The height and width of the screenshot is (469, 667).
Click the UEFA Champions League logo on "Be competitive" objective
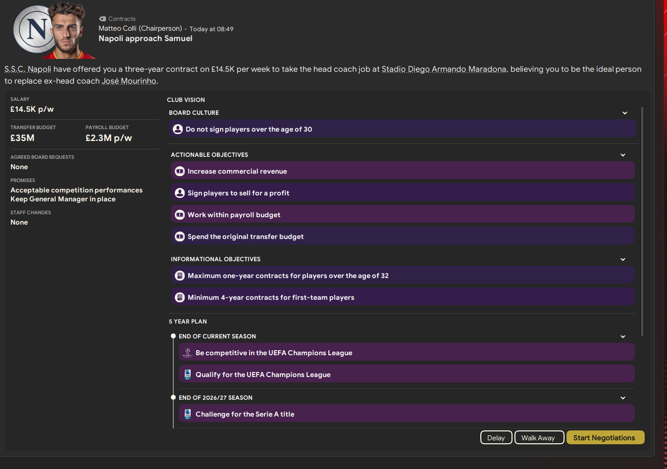(187, 352)
